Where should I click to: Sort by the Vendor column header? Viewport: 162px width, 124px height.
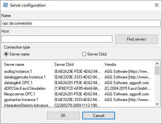coord(128,64)
